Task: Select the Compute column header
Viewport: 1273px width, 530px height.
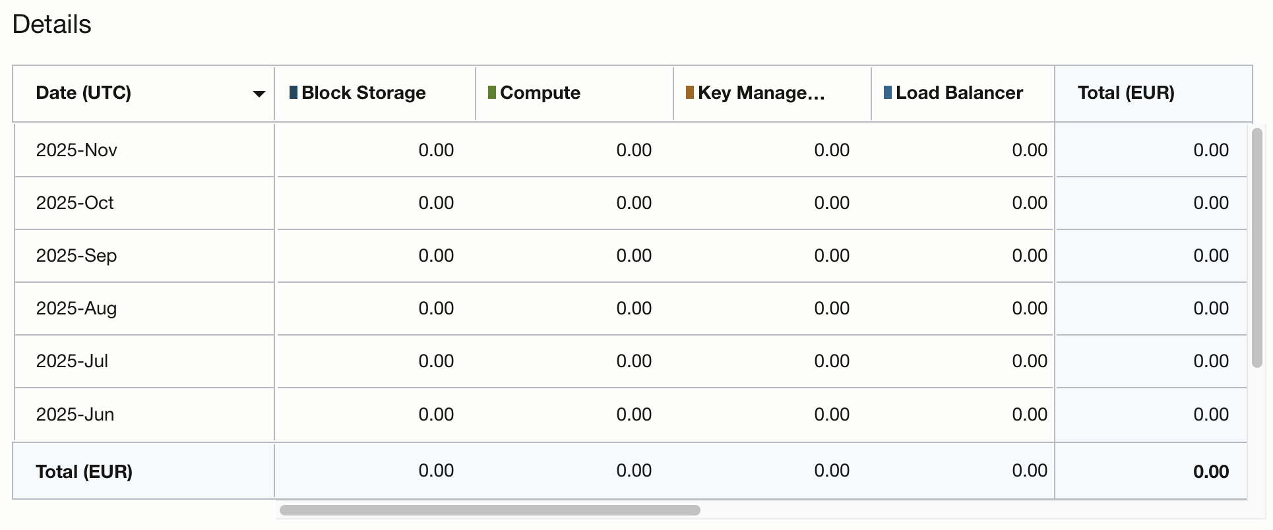Action: pyautogui.click(x=574, y=93)
